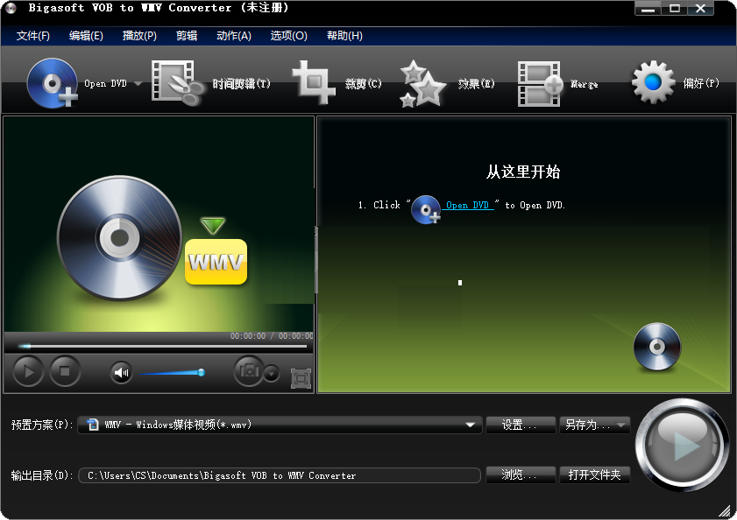Open the 文件(F) menu
Image resolution: width=737 pixels, height=520 pixels.
tap(32, 36)
